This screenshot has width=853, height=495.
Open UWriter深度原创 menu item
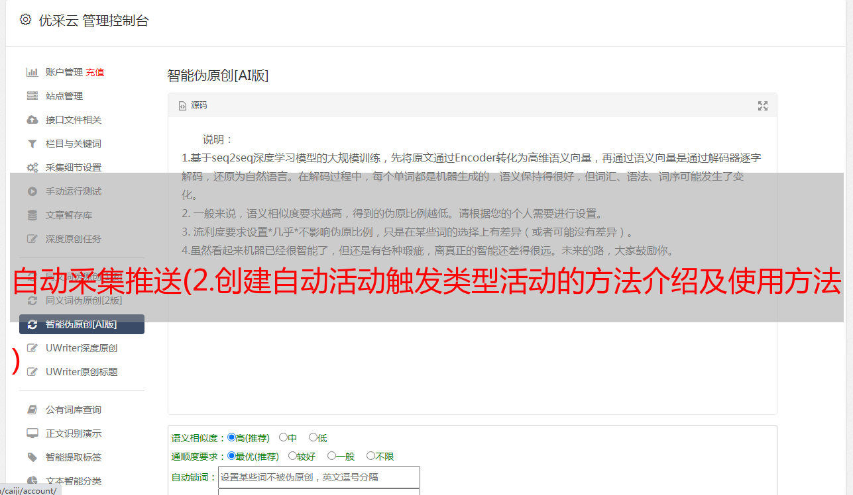click(x=82, y=348)
